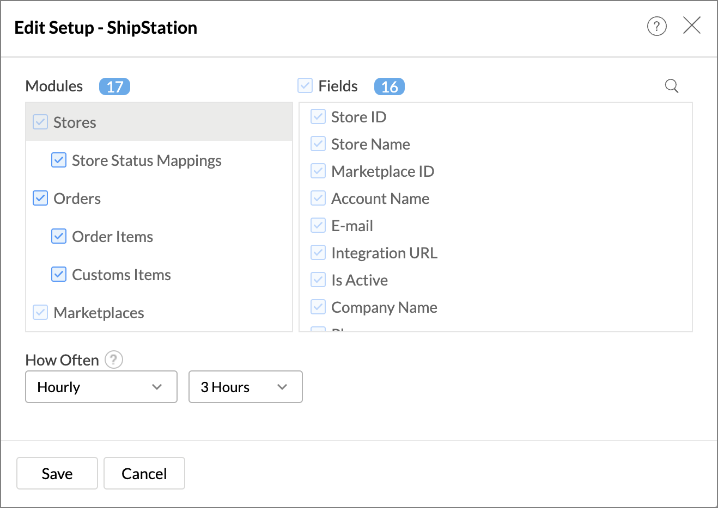
Task: Toggle the select-all Fields checkbox
Action: (305, 85)
